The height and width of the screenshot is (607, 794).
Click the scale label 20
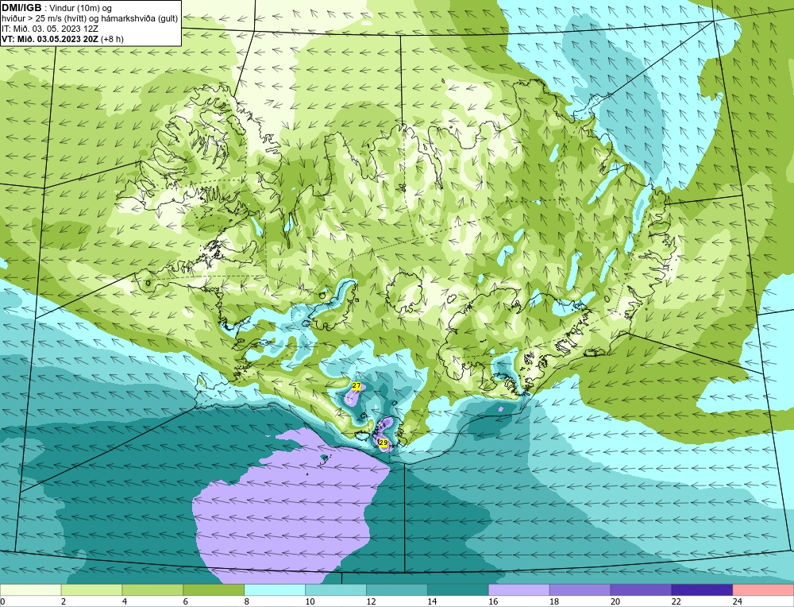(x=615, y=601)
